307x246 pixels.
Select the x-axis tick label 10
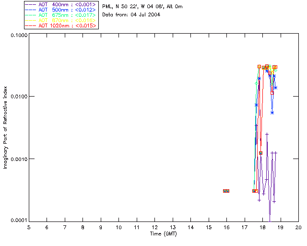tap(118, 227)
